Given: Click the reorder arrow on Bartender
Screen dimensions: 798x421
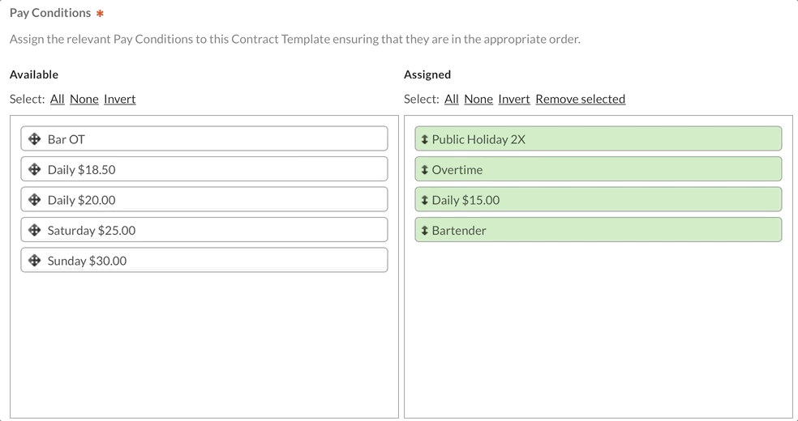Looking at the screenshot, I should 425,231.
